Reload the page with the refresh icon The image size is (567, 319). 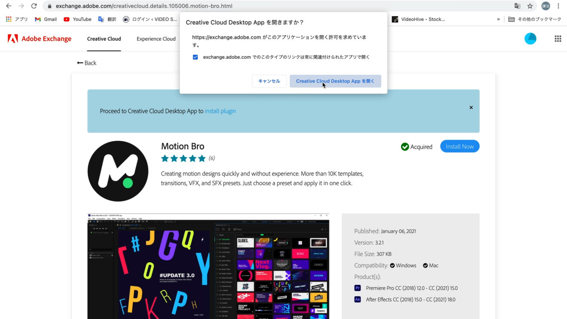pos(34,6)
